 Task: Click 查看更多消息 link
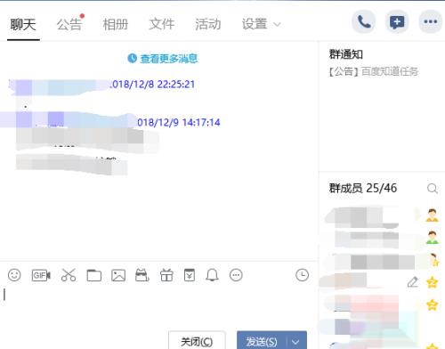pos(163,59)
